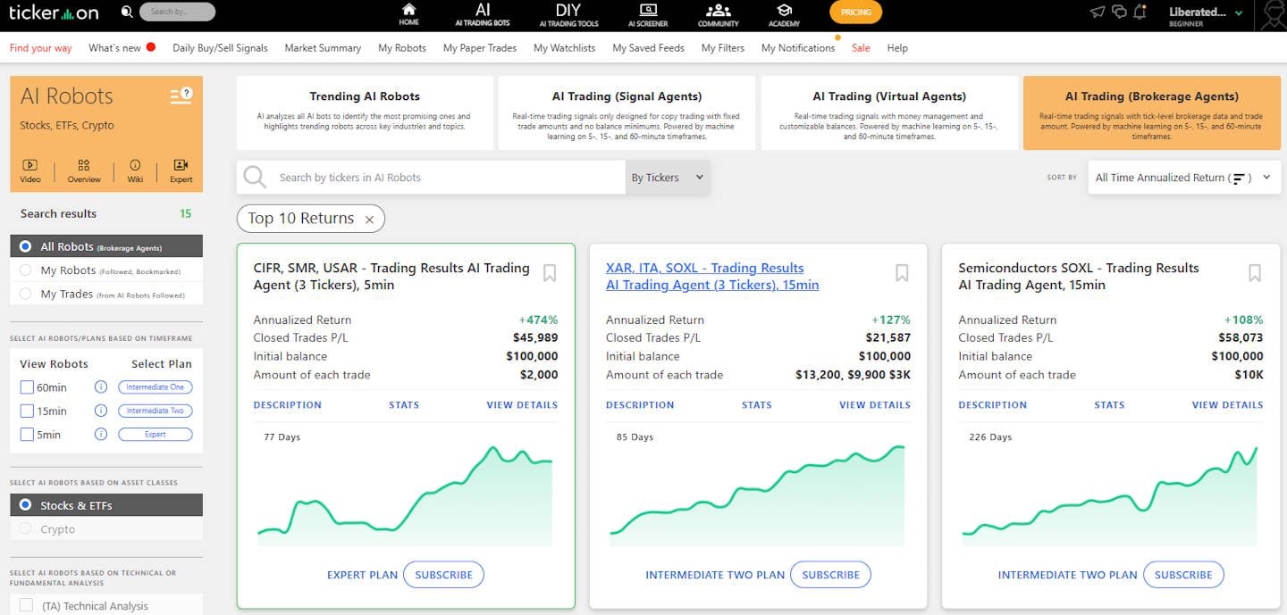Screen dimensions: 1287x615
Task: Remove the Top 10 Returns filter chip
Action: [370, 219]
